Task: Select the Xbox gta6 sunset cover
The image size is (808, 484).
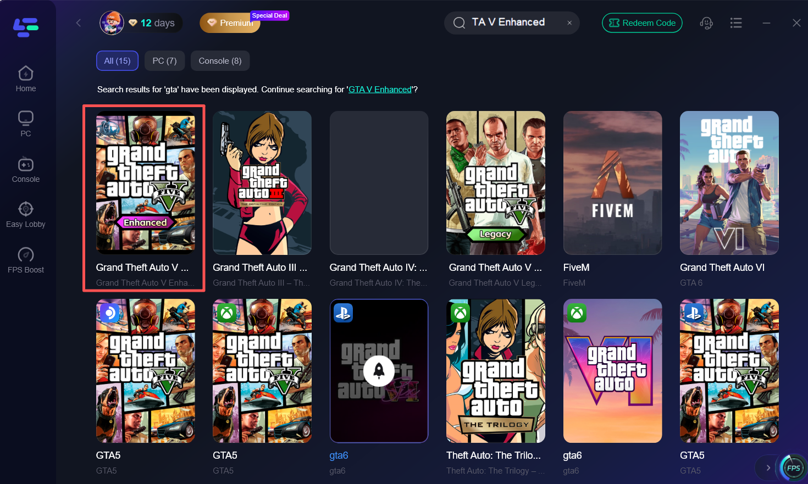Action: (x=612, y=371)
